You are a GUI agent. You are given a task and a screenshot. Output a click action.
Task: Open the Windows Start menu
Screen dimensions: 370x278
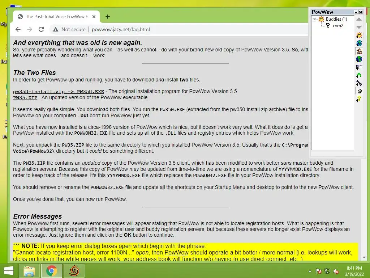point(9,271)
